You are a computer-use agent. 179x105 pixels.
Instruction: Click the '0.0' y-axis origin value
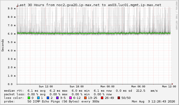tap(10, 84)
